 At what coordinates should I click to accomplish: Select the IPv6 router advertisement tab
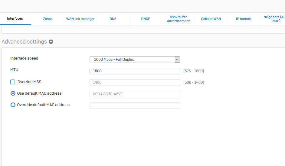[x=178, y=19]
